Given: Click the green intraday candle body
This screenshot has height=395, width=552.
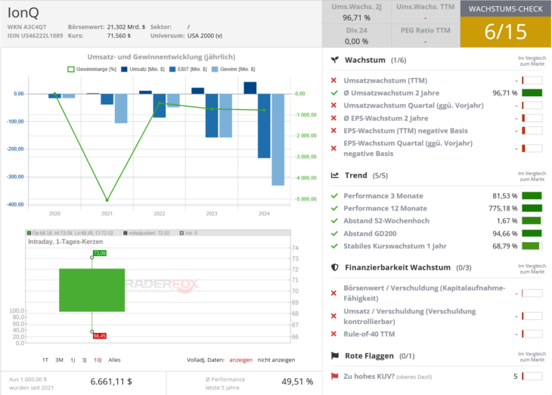Looking at the screenshot, I should click(92, 290).
